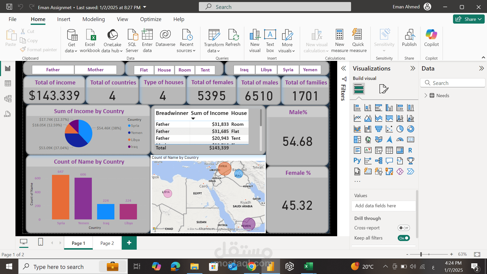This screenshot has height=274, width=487.
Task: Open the Optimize ribbon tab
Action: click(x=151, y=19)
